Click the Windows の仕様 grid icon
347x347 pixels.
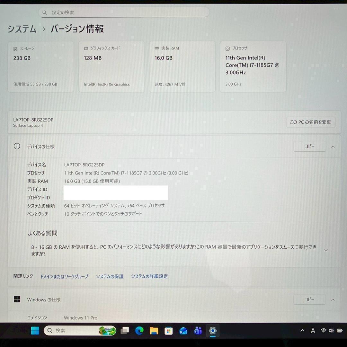click(x=17, y=299)
